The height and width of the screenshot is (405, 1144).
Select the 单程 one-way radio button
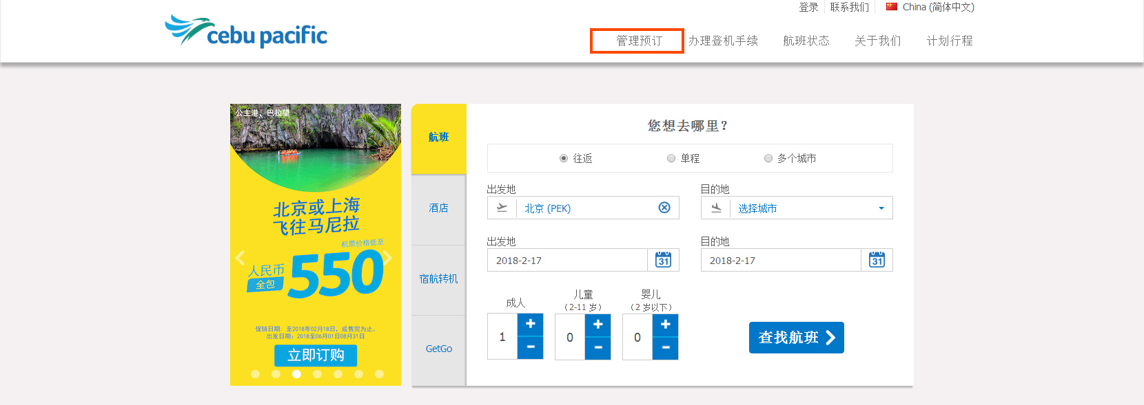point(671,158)
